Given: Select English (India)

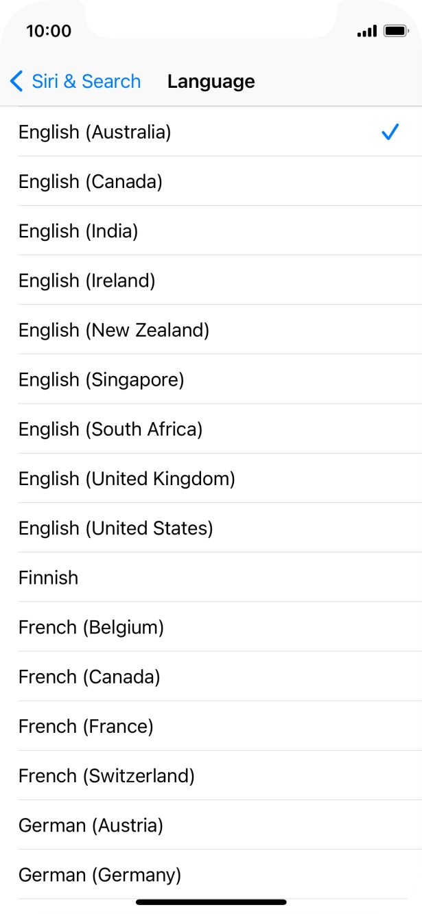Looking at the screenshot, I should (x=79, y=231).
